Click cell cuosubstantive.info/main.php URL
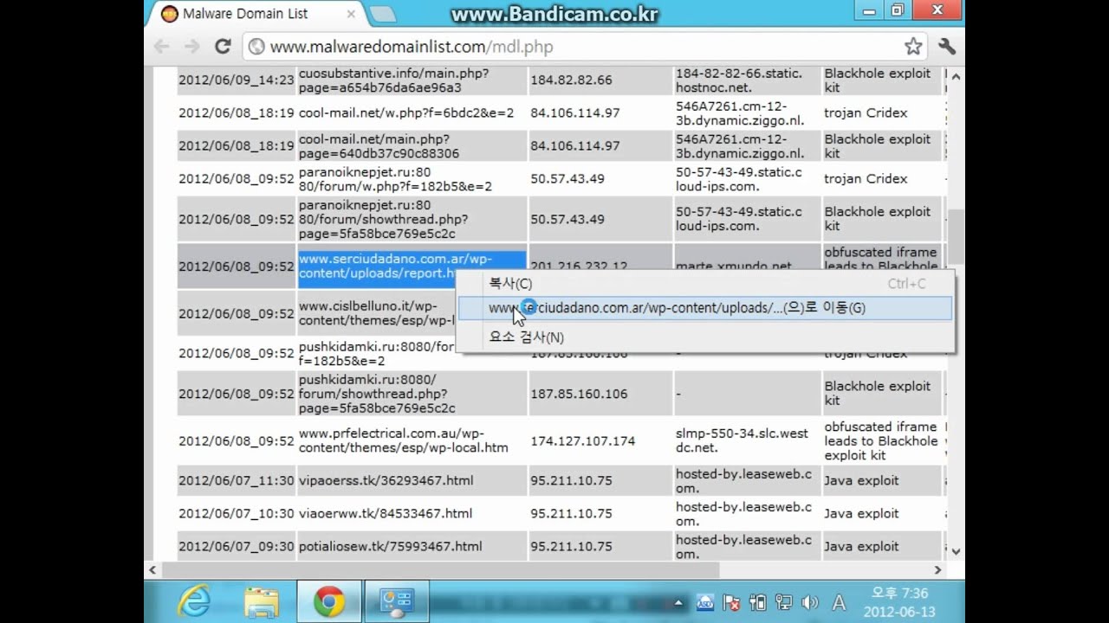The width and height of the screenshot is (1109, 623). [412, 80]
